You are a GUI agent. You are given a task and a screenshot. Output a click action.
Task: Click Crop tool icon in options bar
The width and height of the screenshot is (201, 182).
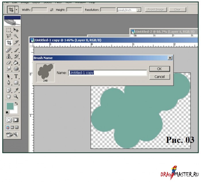coord(11,9)
